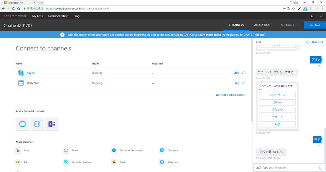
Task: Click the プリン sent message bubble
Action: [x=316, y=60]
